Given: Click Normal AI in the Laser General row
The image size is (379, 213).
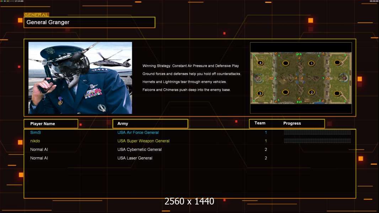Looking at the screenshot, I should tap(39, 158).
